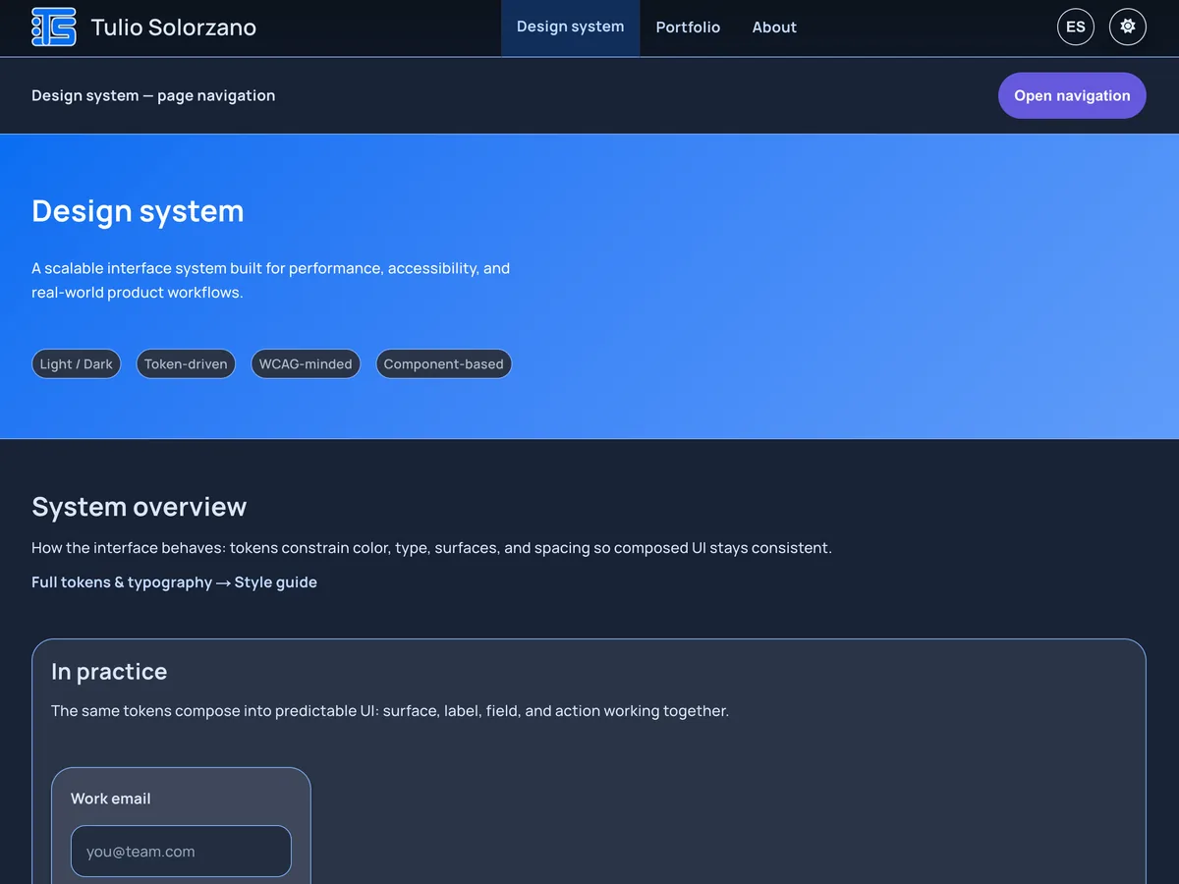Select the Design system nav item

coord(570,27)
